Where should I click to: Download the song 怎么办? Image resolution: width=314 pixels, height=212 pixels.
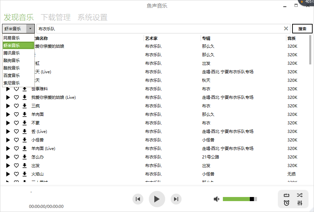click(25, 157)
